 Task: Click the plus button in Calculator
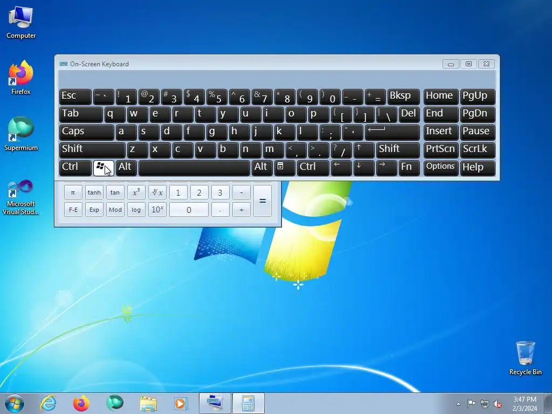[x=241, y=210]
